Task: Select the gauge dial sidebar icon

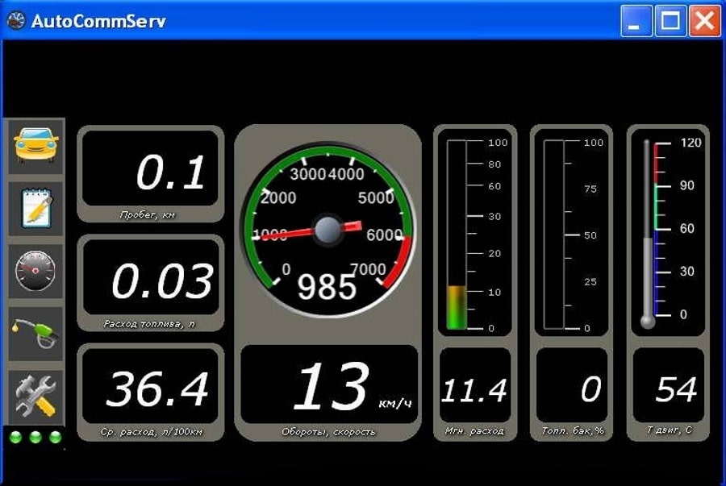Action: [35, 271]
